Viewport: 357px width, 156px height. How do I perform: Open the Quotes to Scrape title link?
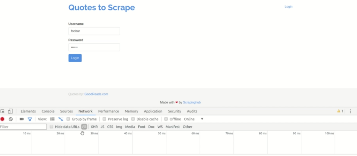(101, 8)
